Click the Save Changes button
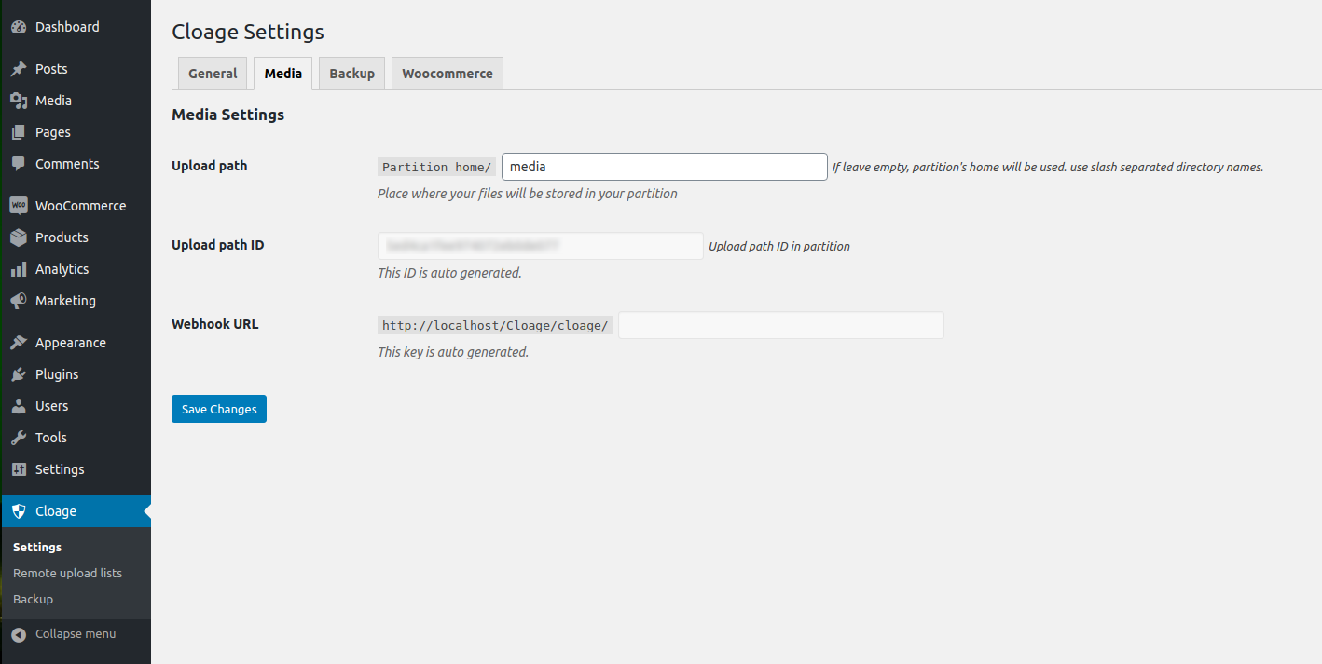Viewport: 1322px width, 664px height. click(219, 409)
